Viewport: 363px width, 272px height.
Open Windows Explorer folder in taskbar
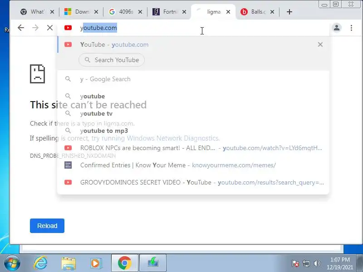tap(69, 263)
